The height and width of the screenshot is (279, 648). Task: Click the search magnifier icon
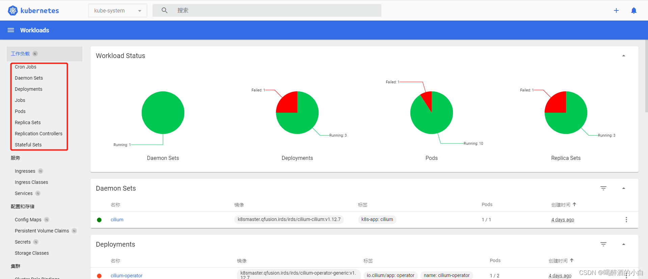[x=164, y=10]
